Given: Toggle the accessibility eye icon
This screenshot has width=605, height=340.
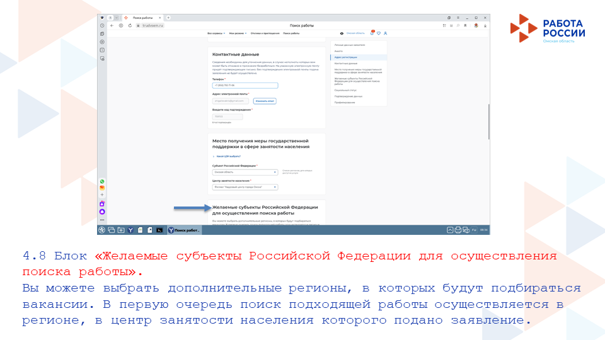Looking at the screenshot, I should (342, 33).
